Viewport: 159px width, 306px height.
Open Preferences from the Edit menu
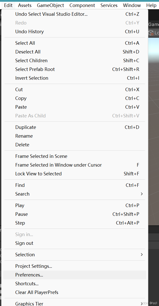pos(29,275)
